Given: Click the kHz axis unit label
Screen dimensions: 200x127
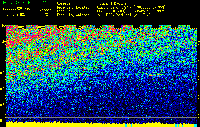Looking at the screenshot, I should (x=3, y=26).
